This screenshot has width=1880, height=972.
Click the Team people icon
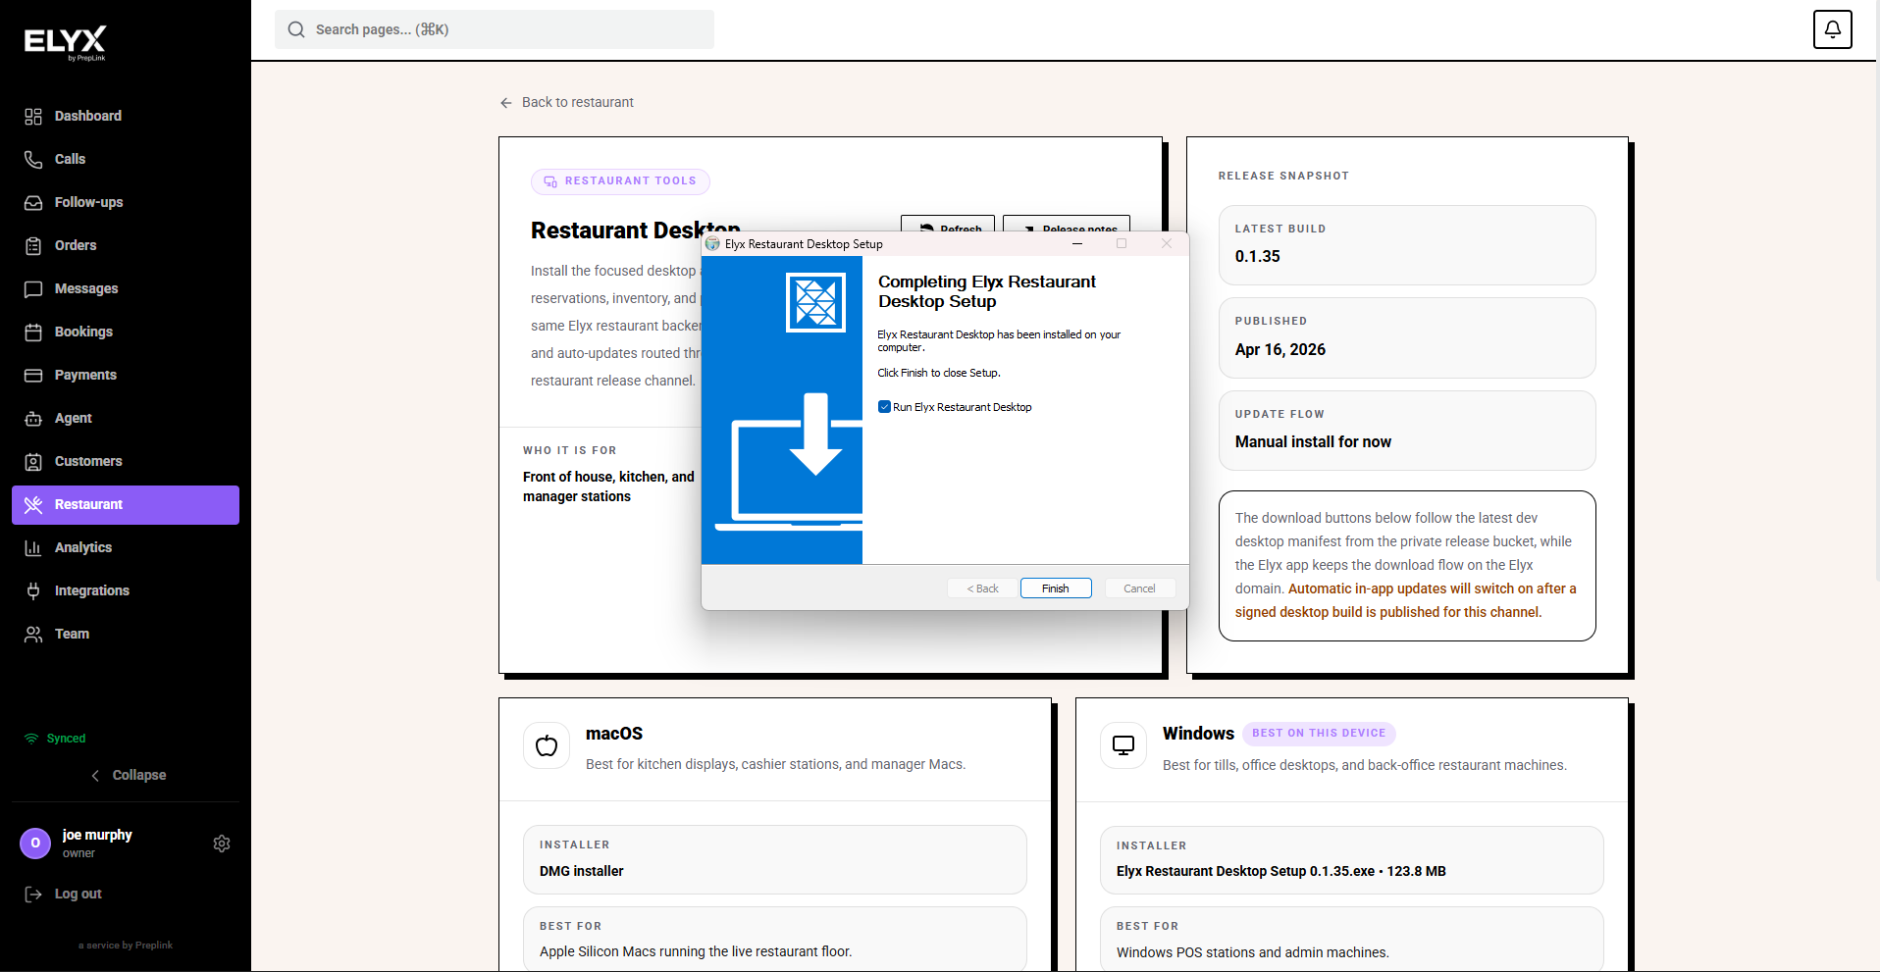click(x=33, y=635)
